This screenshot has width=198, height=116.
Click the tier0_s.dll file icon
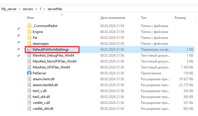tap(29, 91)
